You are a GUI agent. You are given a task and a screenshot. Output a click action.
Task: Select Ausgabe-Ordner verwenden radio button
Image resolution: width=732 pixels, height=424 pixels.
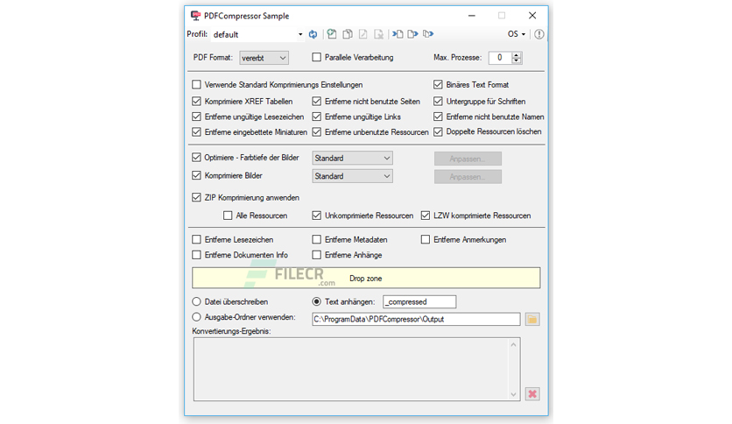(196, 316)
